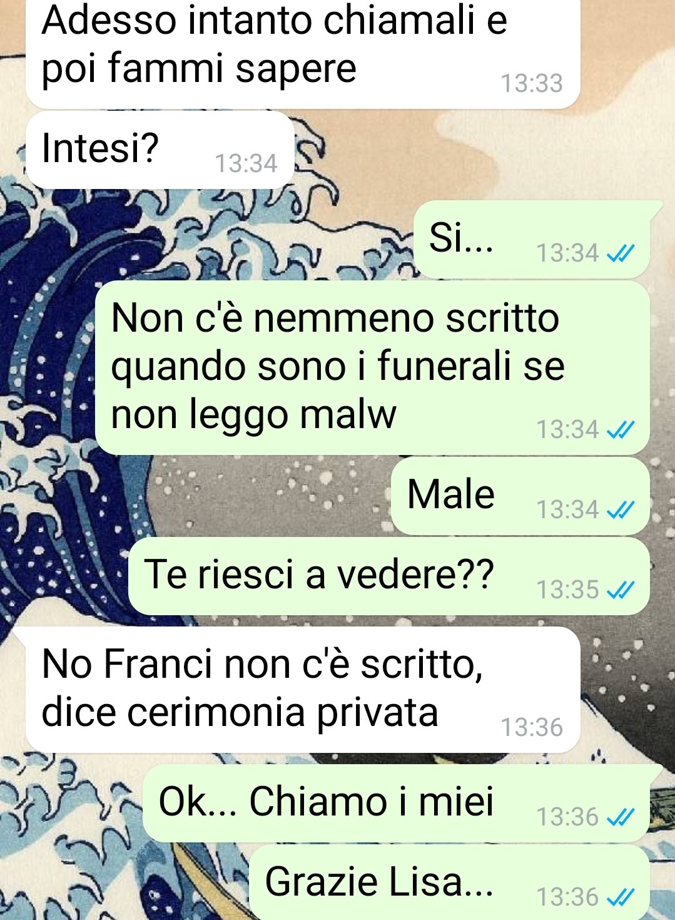This screenshot has height=920, width=675.
Task: Tap the 13:34 timestamp beside 'Intesi?'
Action: [246, 163]
